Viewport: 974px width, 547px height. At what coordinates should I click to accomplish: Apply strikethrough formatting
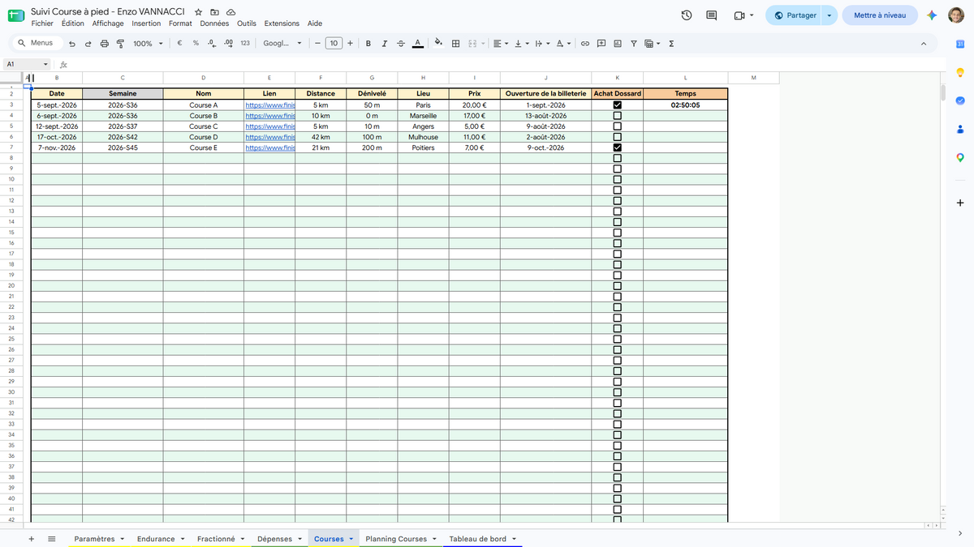[x=401, y=44]
